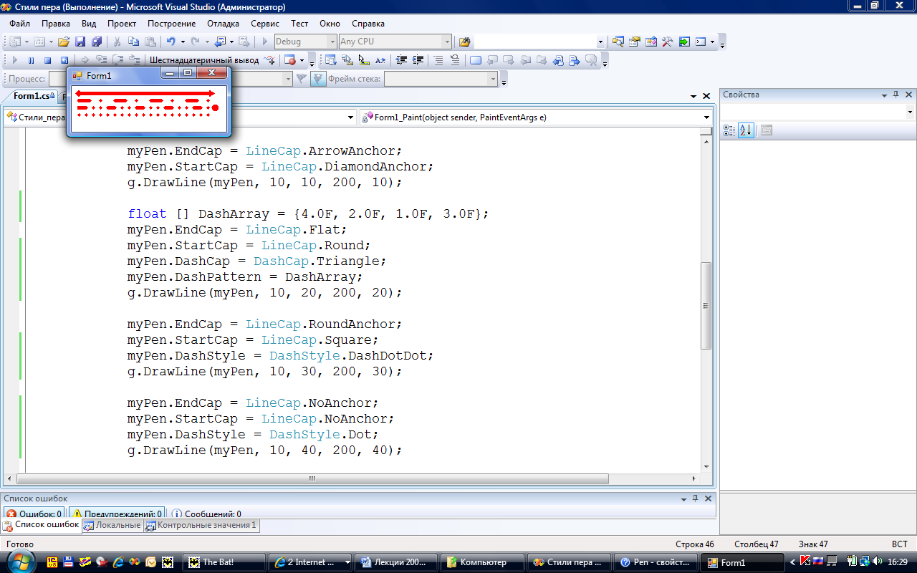917x573 pixels.
Task: Toggle Шестнадцатеричный вывод hex display
Action: pos(203,60)
